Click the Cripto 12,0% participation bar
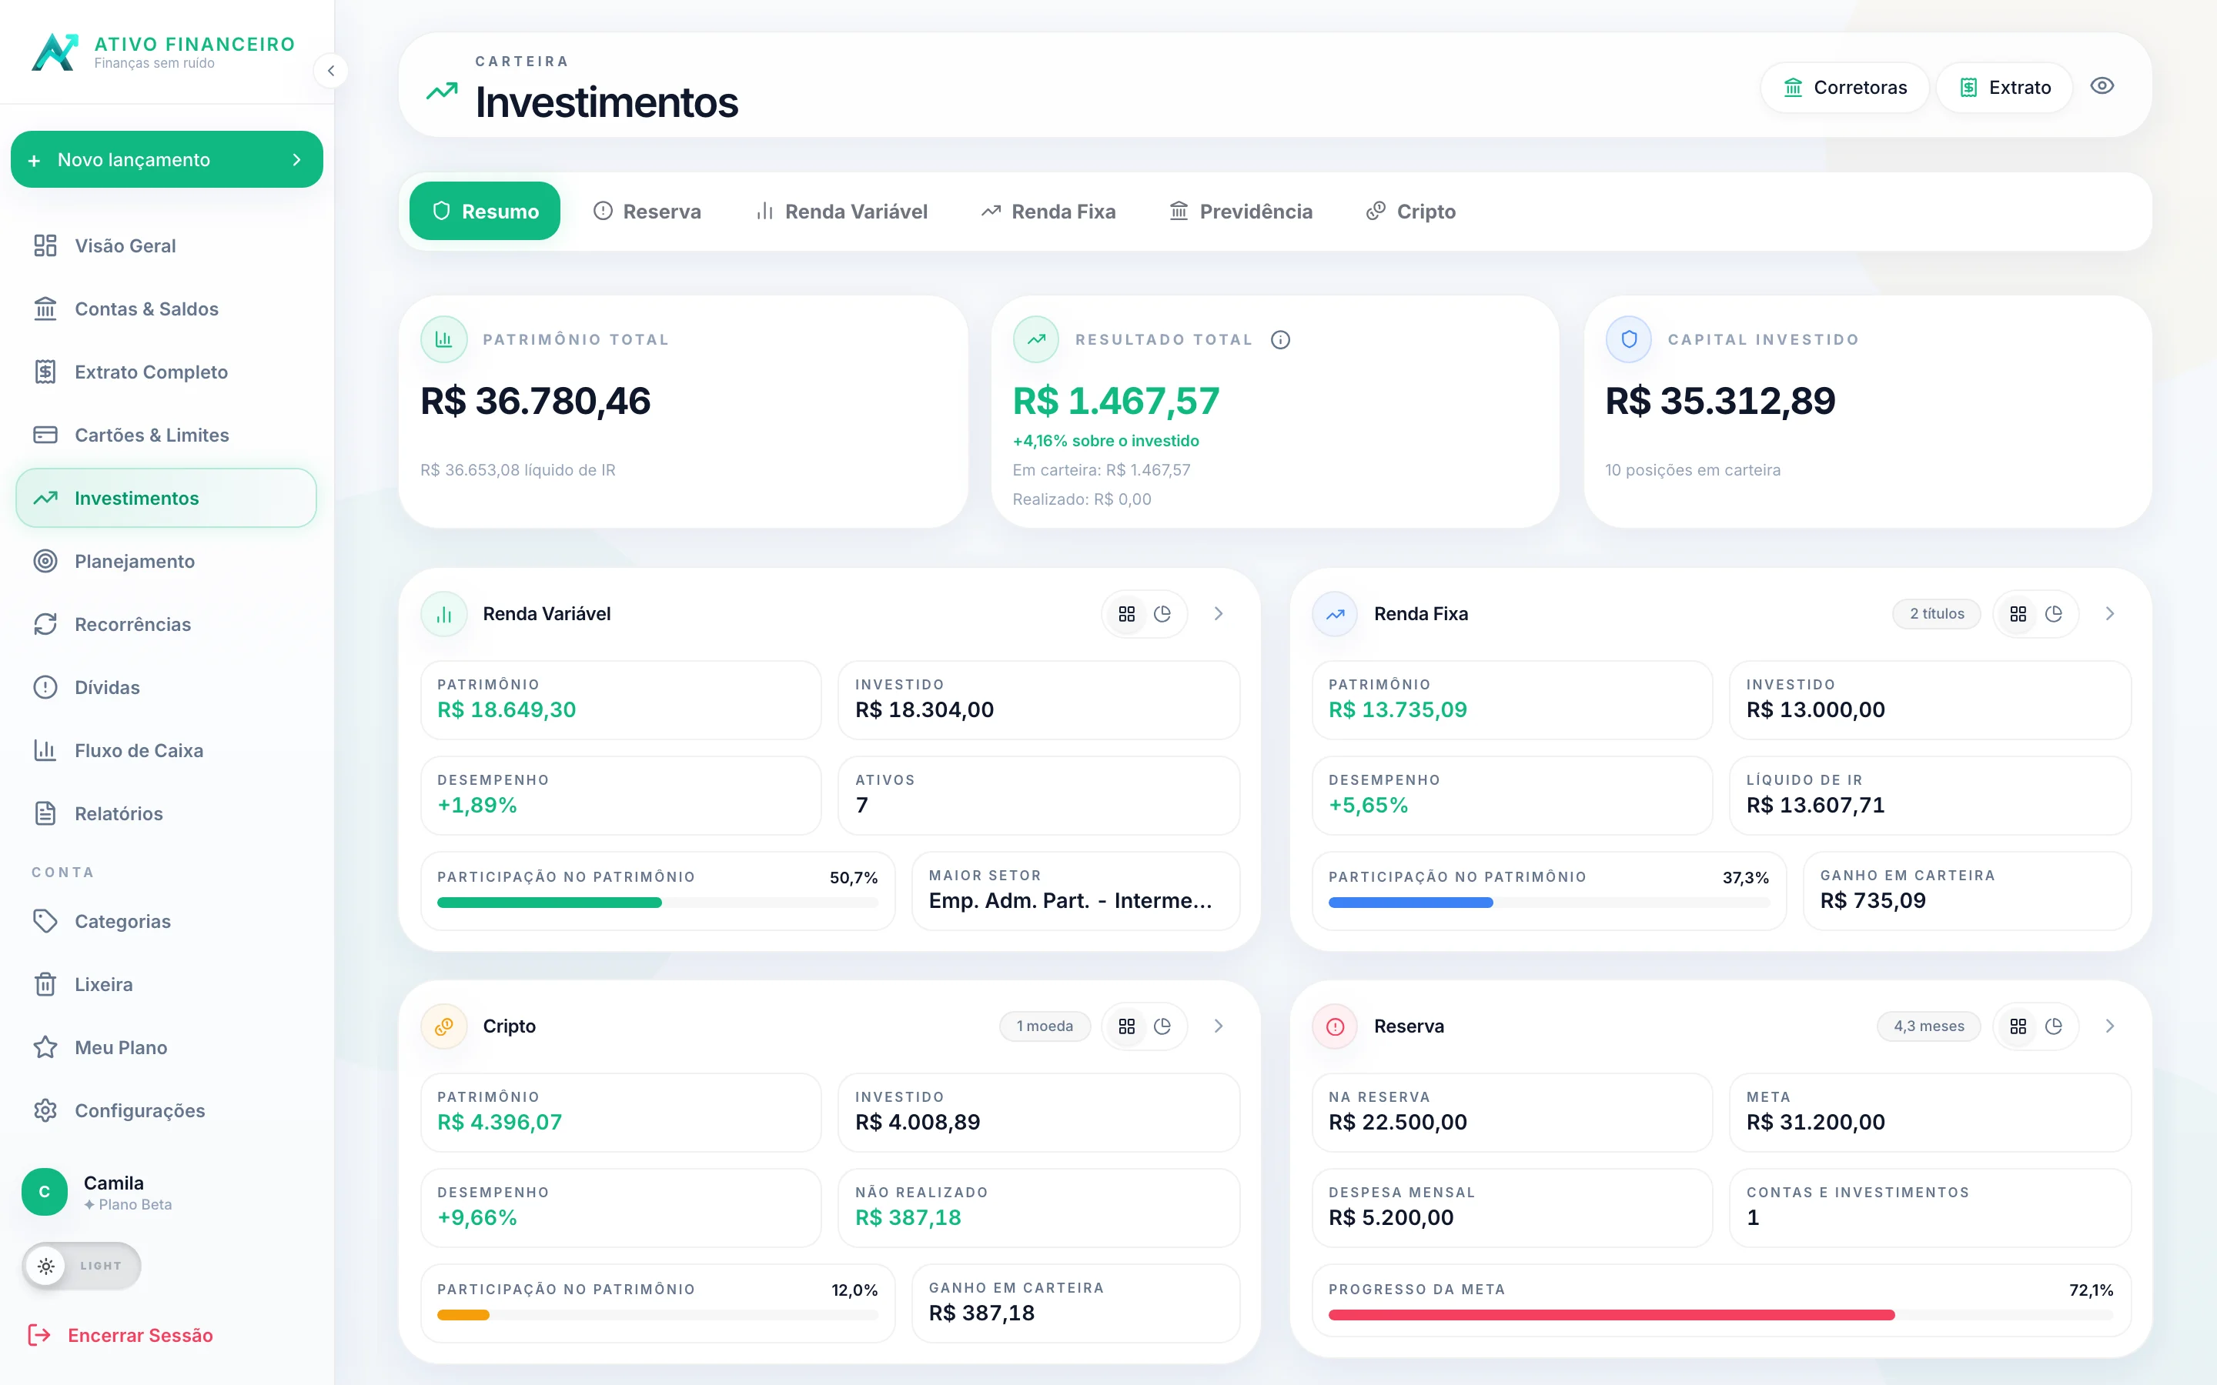Image resolution: width=2217 pixels, height=1385 pixels. click(x=657, y=1314)
